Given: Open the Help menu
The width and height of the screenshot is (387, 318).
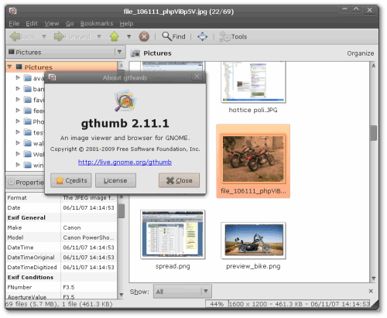Looking at the screenshot, I should pyautogui.click(x=126, y=23).
